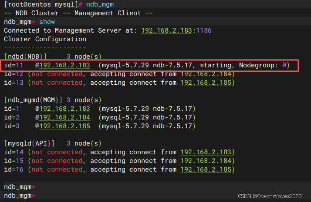This screenshot has height=202, width=311.
Task: Open the 192.168.2.185 link on id=16 row
Action: [206, 169]
